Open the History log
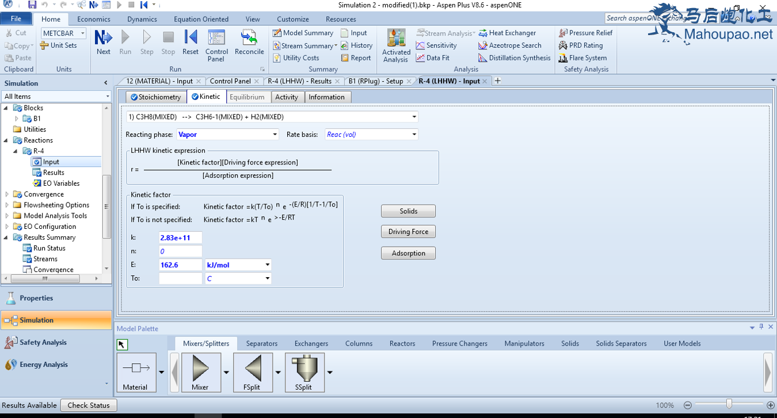 356,45
